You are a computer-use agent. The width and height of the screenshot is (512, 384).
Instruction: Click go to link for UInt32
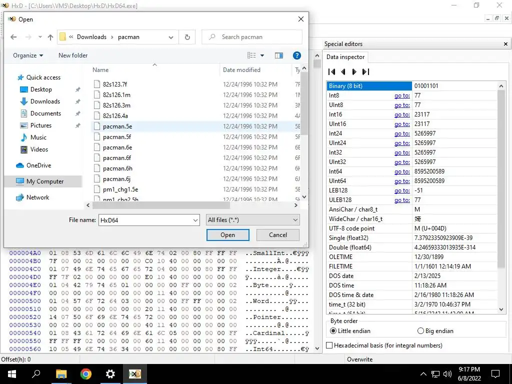(402, 162)
